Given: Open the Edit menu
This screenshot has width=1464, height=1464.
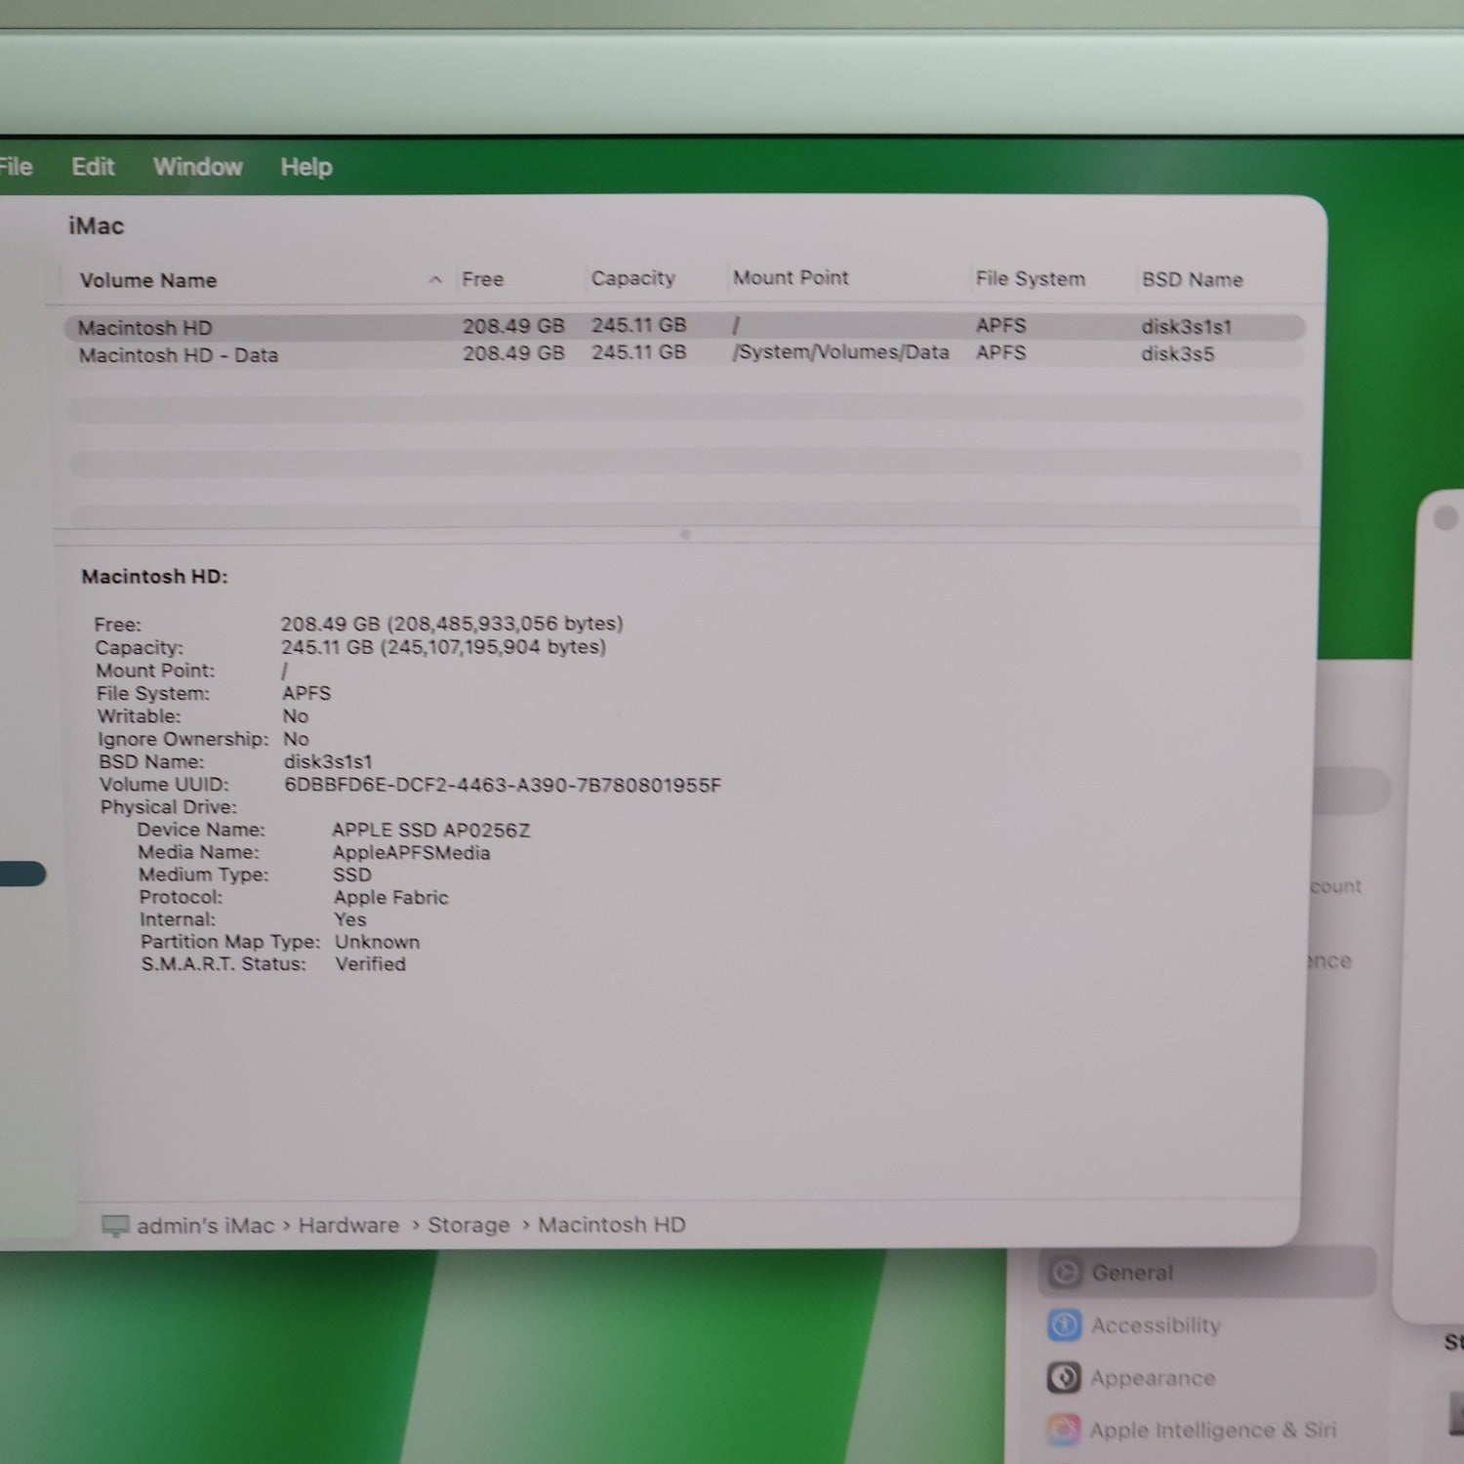Looking at the screenshot, I should [93, 167].
